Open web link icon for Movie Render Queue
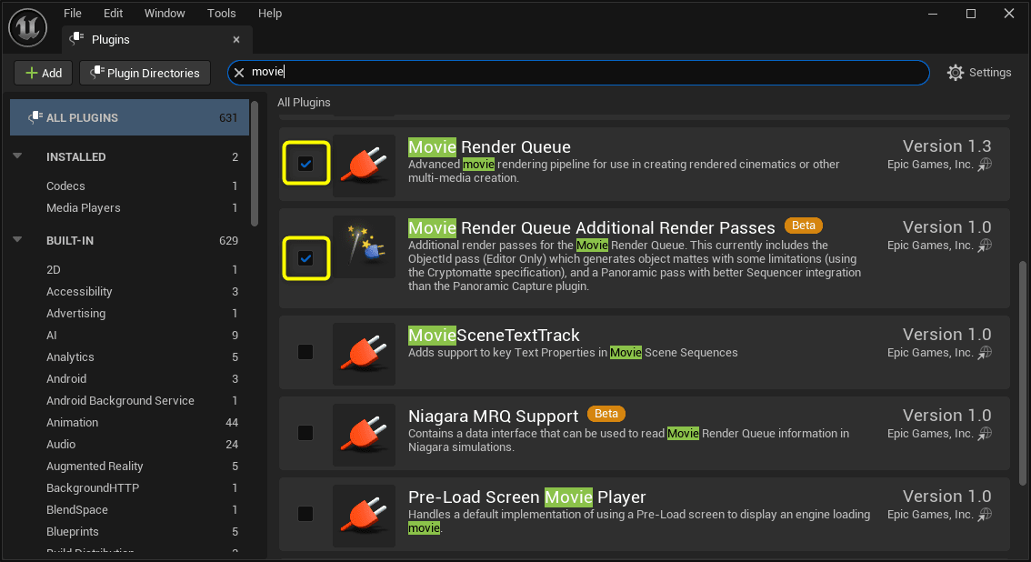The image size is (1031, 562). click(985, 165)
